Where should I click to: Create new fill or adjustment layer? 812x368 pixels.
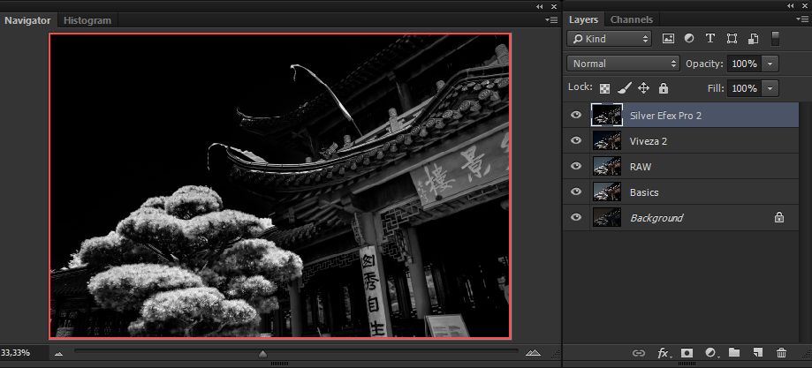711,353
